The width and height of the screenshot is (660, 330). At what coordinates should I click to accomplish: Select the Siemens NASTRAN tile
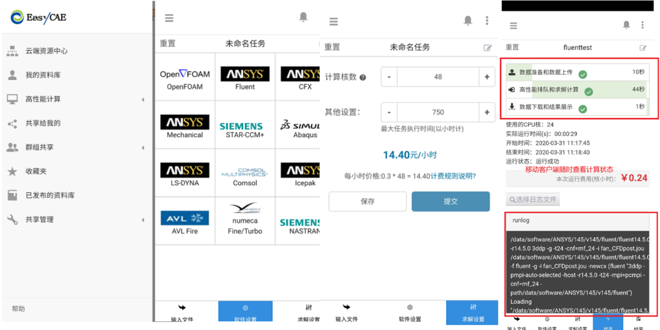298,221
